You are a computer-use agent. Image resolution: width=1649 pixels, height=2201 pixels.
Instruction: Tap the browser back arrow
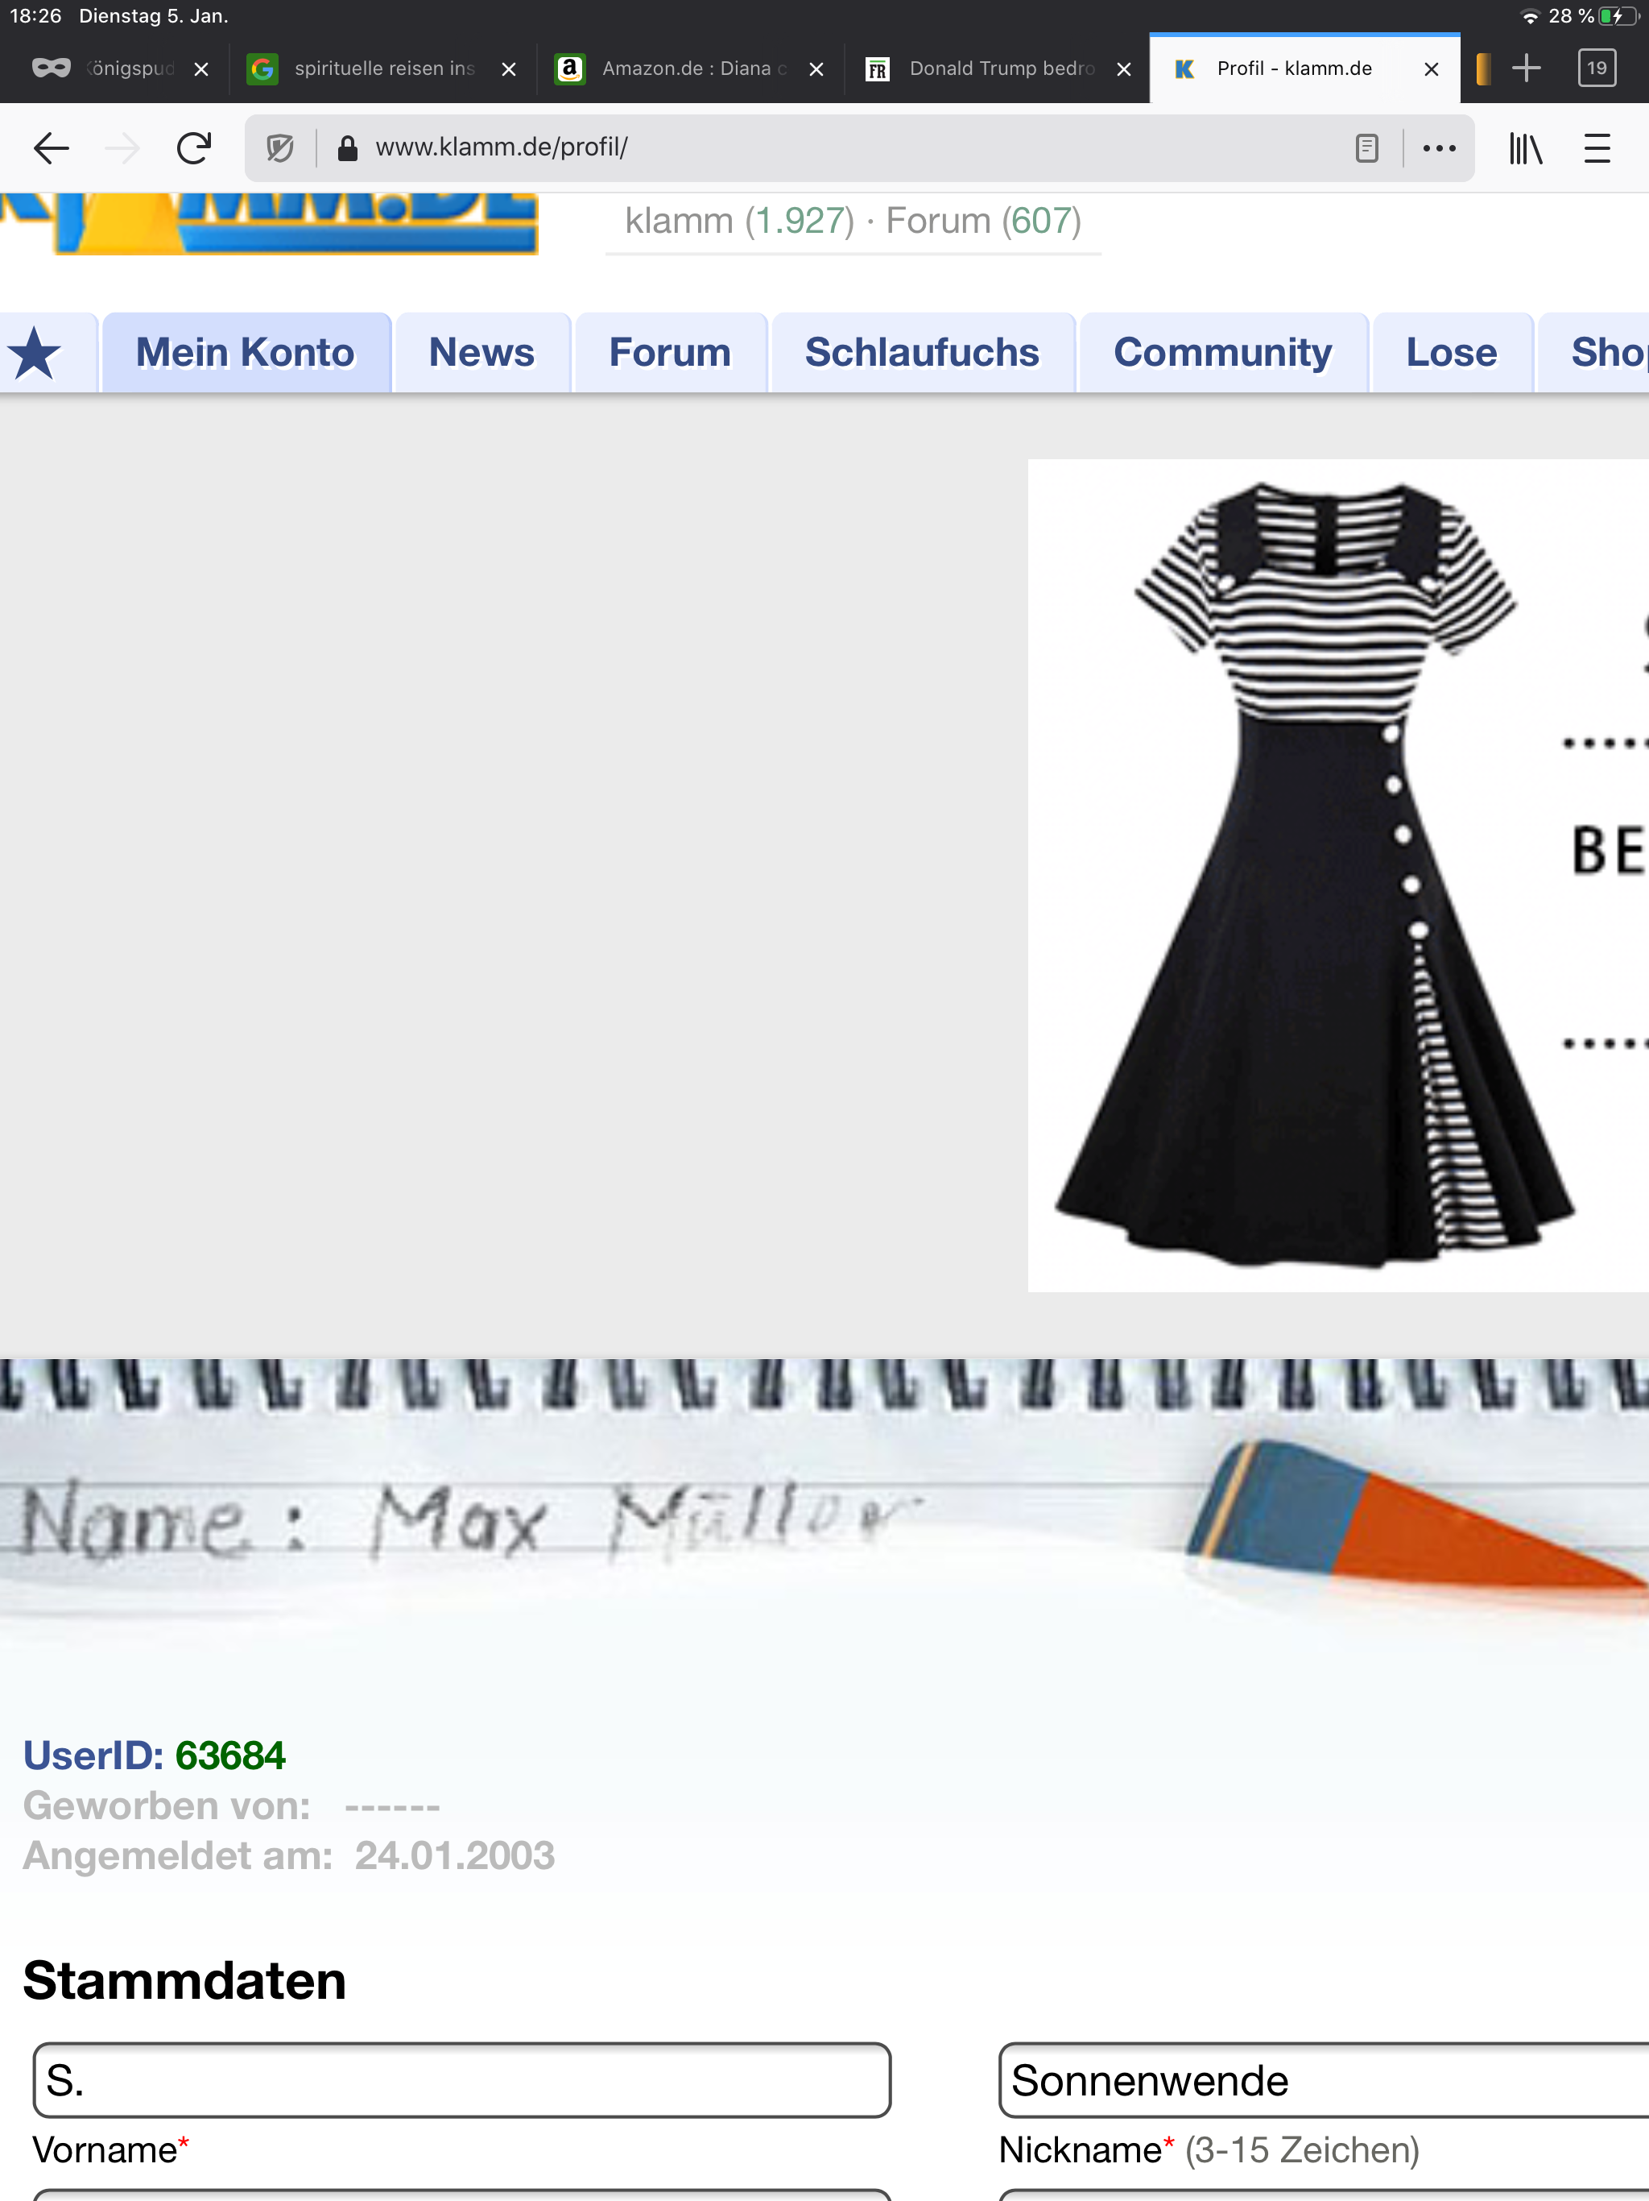(51, 148)
